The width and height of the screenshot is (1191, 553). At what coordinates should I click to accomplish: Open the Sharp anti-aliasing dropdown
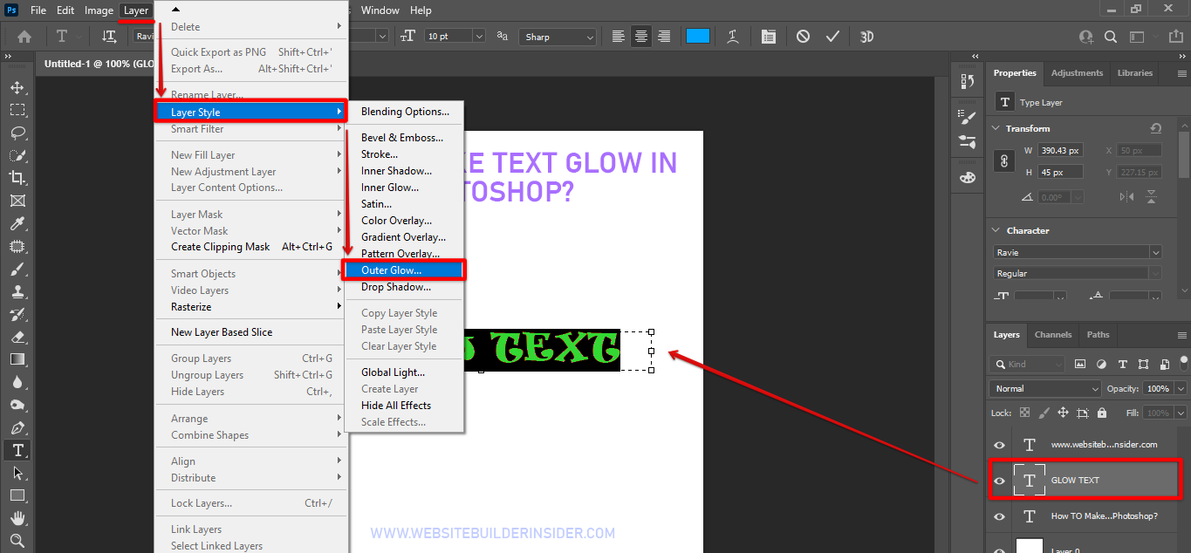558,37
